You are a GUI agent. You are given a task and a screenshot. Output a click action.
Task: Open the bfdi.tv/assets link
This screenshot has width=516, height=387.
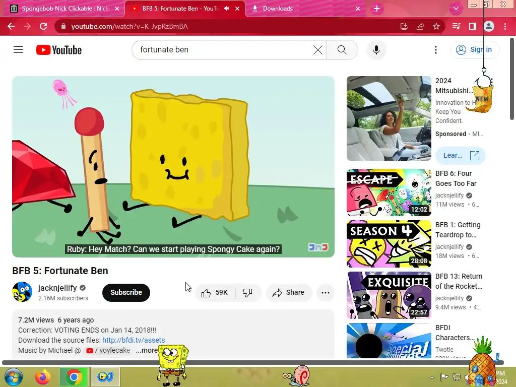click(134, 340)
